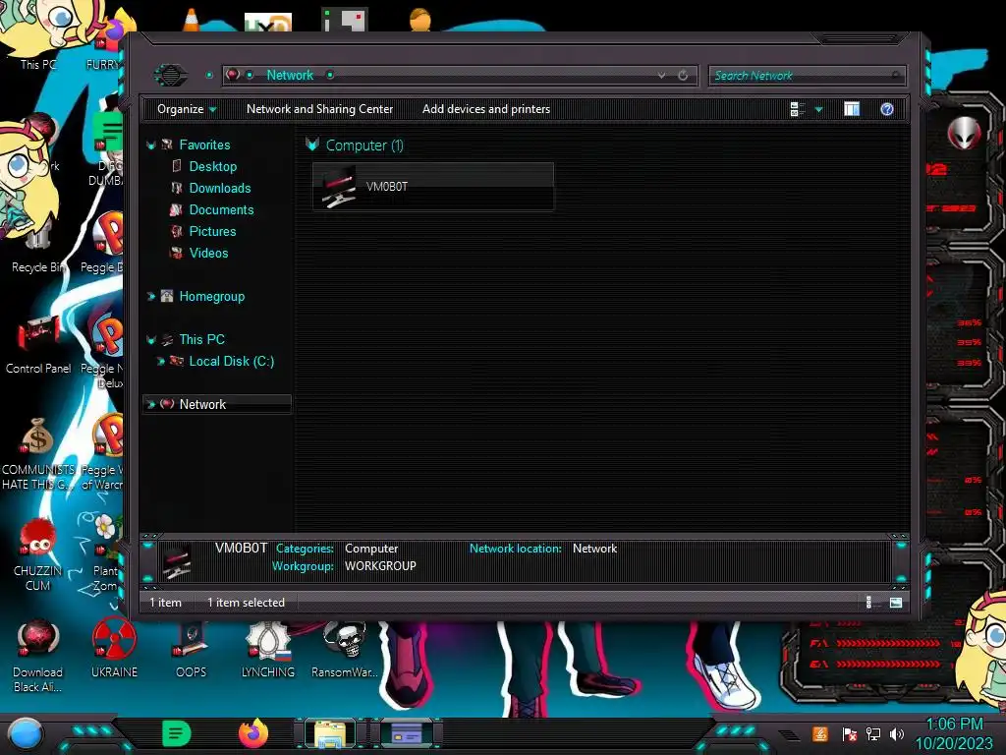Collapse the Computer (1) group
The height and width of the screenshot is (755, 1006).
click(311, 145)
